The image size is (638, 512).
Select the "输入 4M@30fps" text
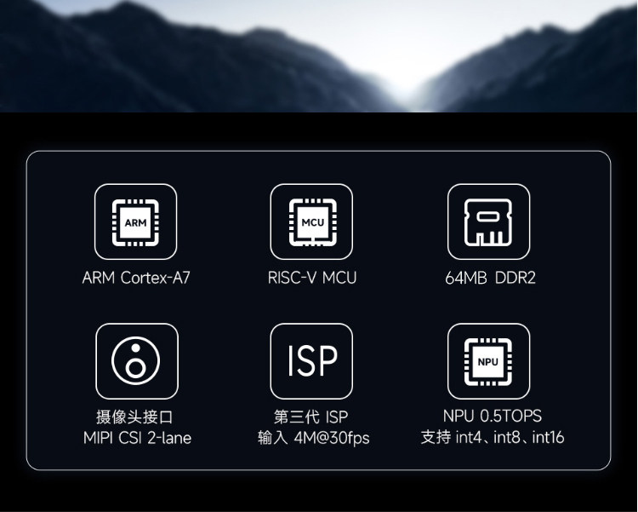pyautogui.click(x=314, y=438)
